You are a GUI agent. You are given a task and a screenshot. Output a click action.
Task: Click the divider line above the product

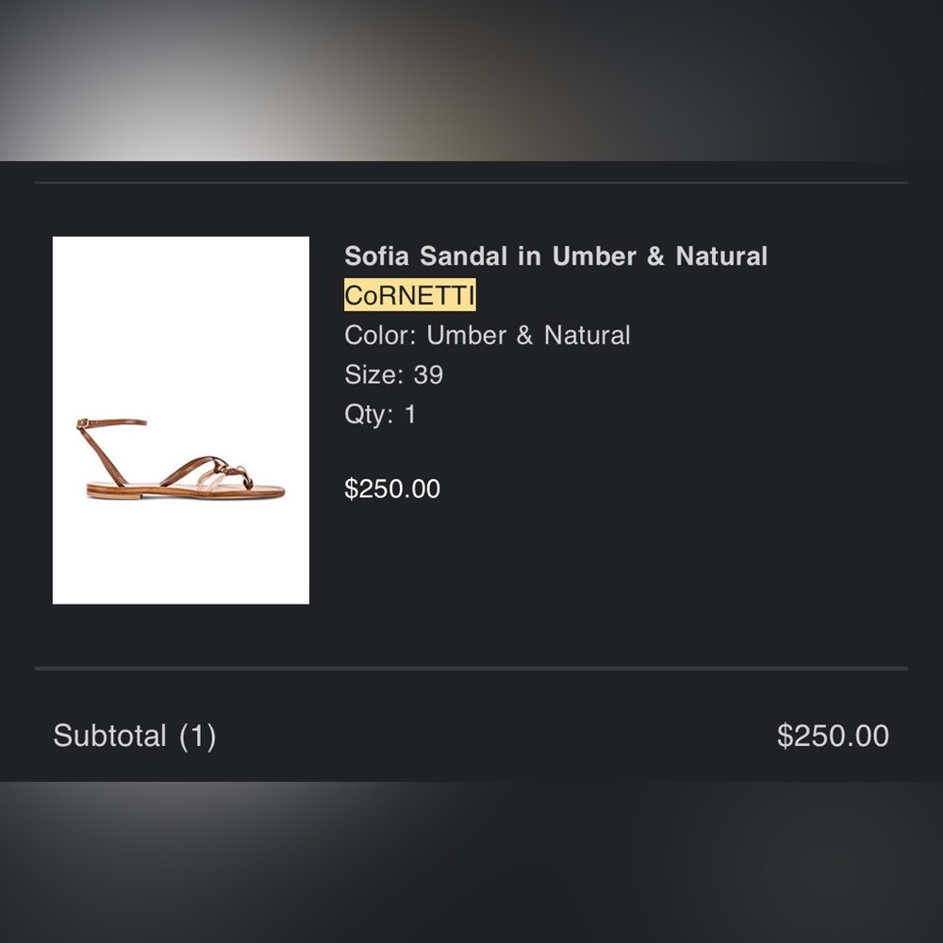click(471, 182)
